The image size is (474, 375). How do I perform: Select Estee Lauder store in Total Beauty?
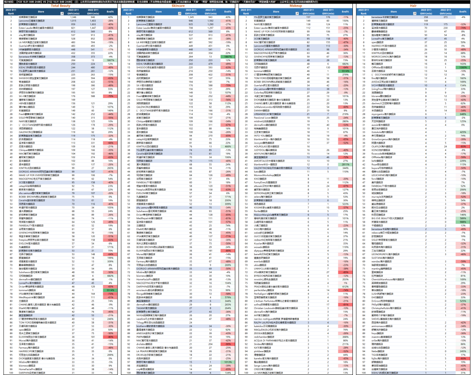(36, 28)
